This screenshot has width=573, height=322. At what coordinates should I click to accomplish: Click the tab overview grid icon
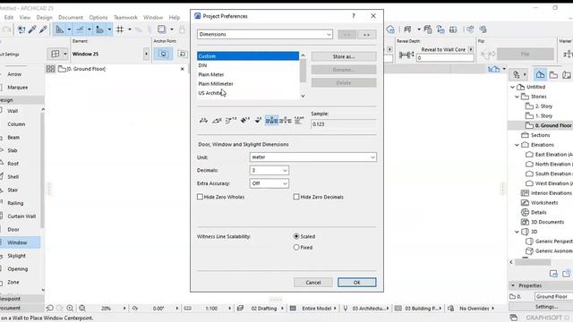pos(50,69)
